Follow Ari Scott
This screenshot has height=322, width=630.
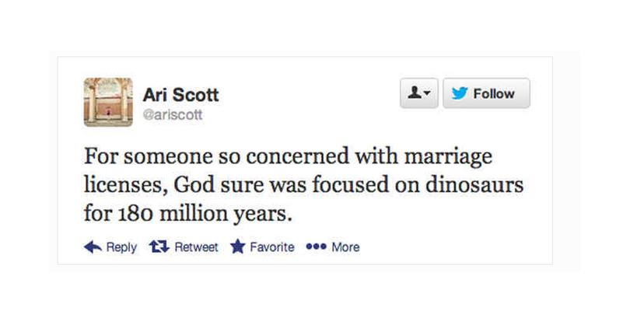click(x=486, y=93)
